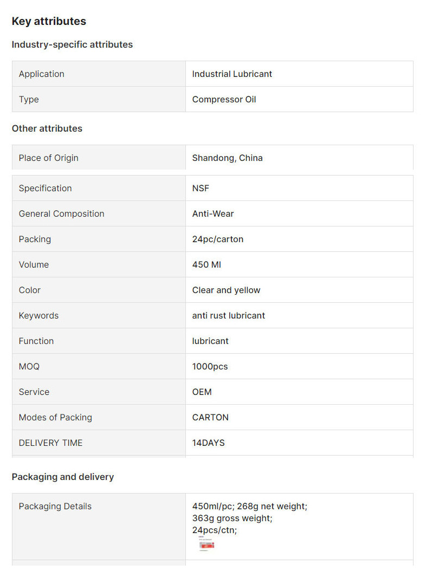Select the 14DAYS delivery time value
The image size is (426, 571).
208,443
